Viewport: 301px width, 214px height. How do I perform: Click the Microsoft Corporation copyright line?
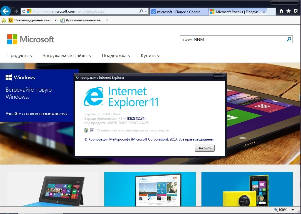149,139
